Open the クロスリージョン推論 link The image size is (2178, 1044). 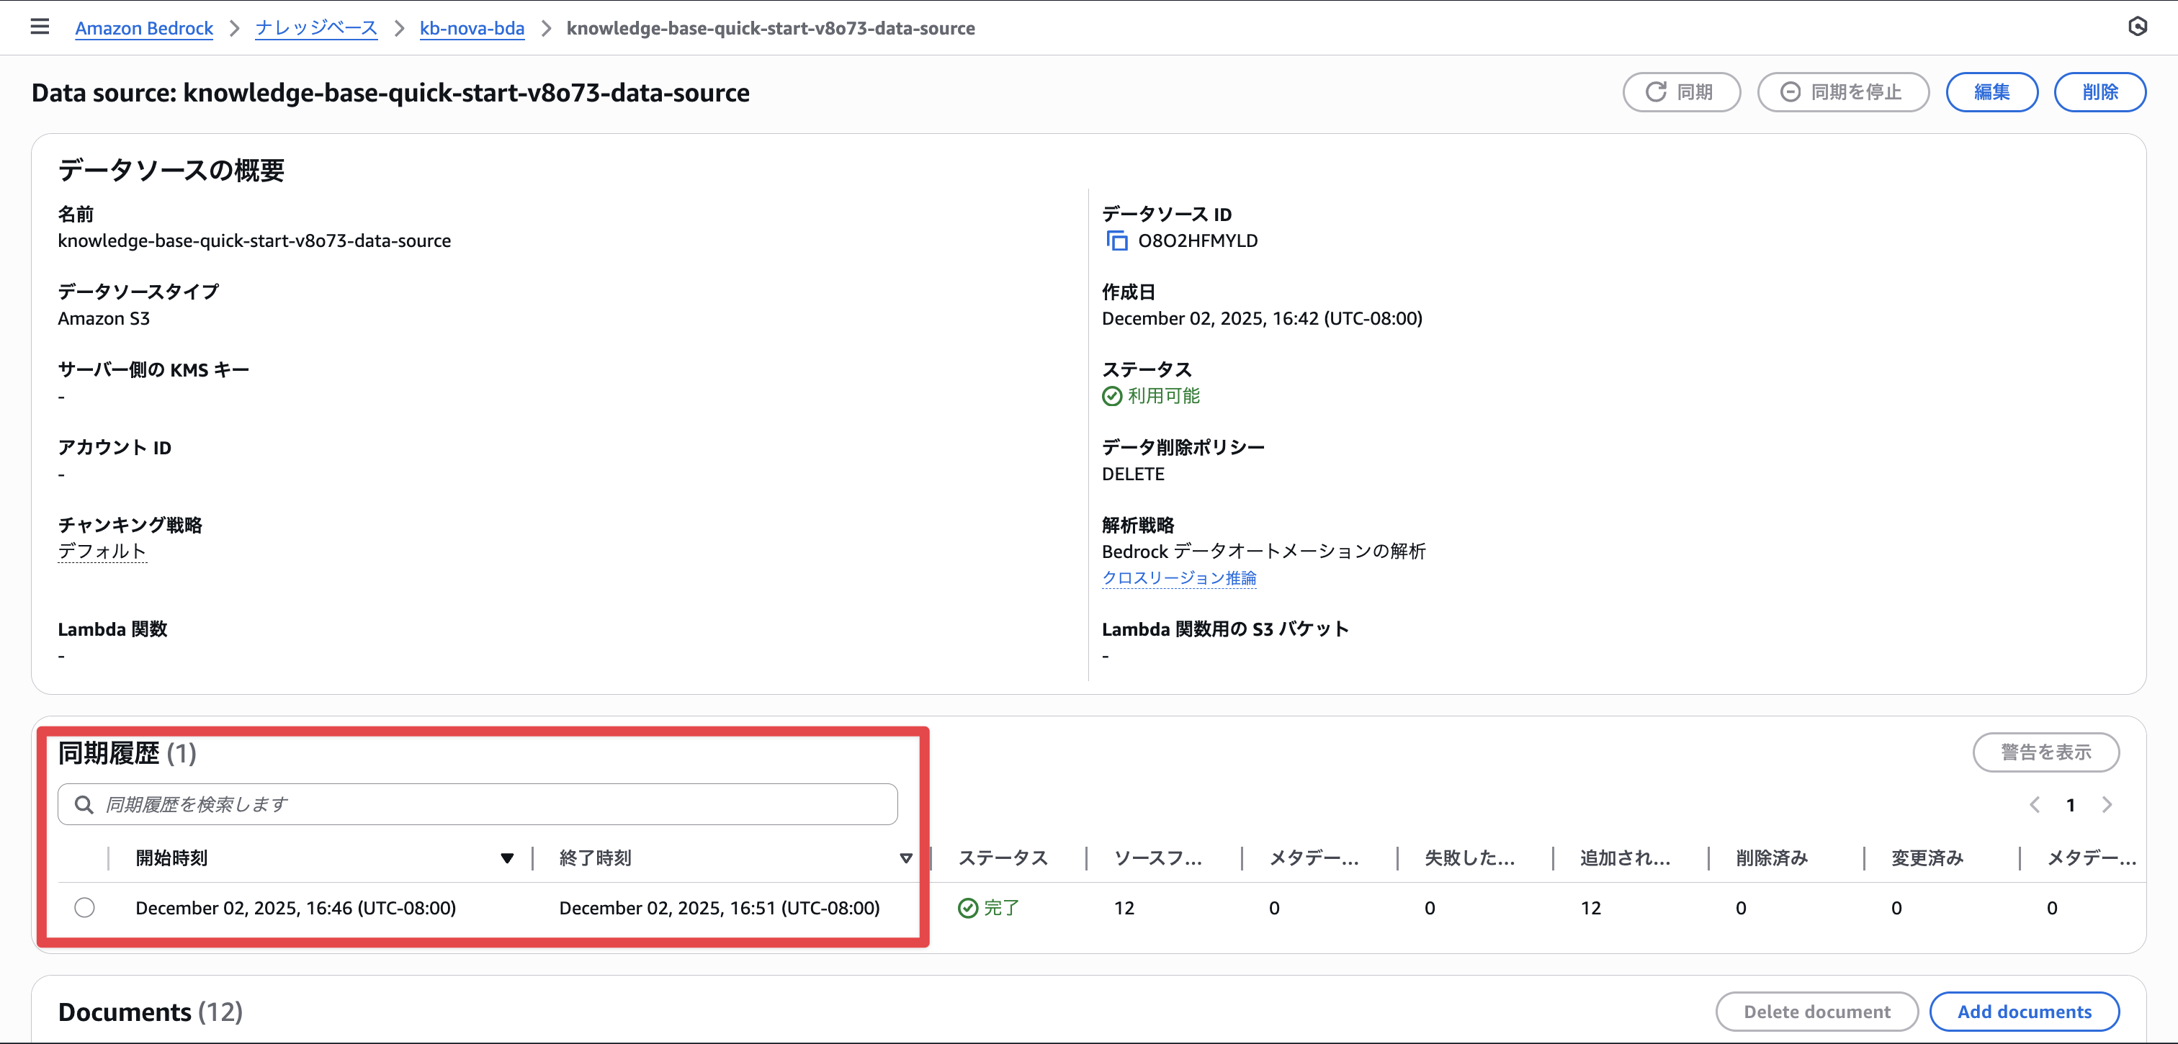pyautogui.click(x=1178, y=578)
